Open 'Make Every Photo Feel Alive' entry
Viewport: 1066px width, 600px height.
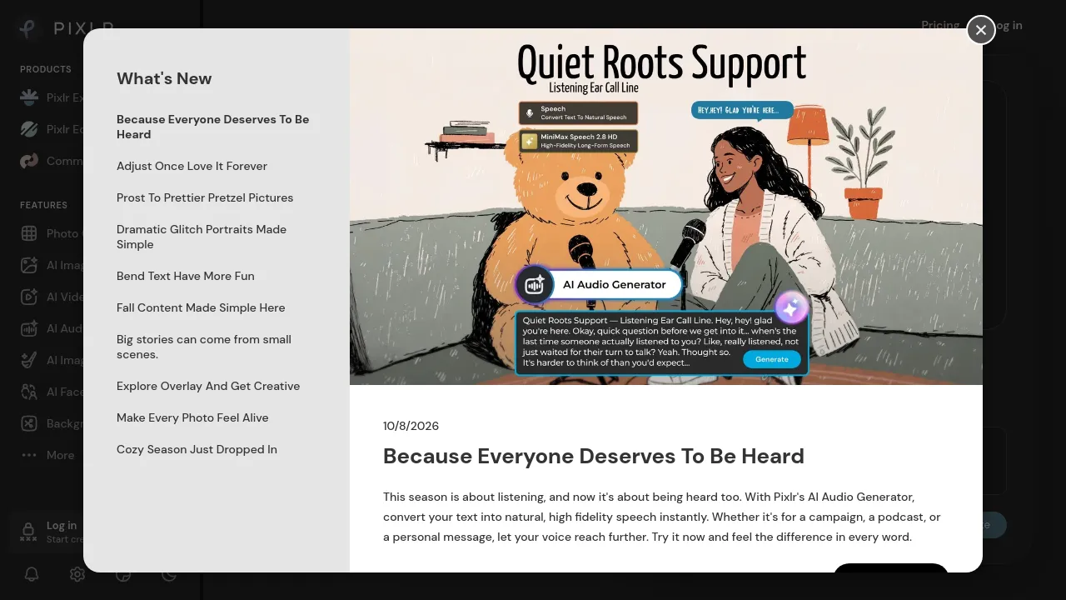[x=192, y=417]
